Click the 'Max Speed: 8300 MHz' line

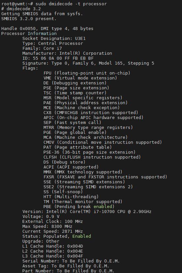point(47,226)
